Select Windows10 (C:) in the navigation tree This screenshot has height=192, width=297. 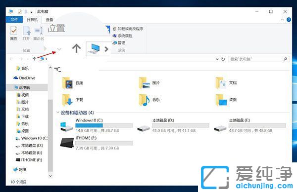(x=32, y=138)
